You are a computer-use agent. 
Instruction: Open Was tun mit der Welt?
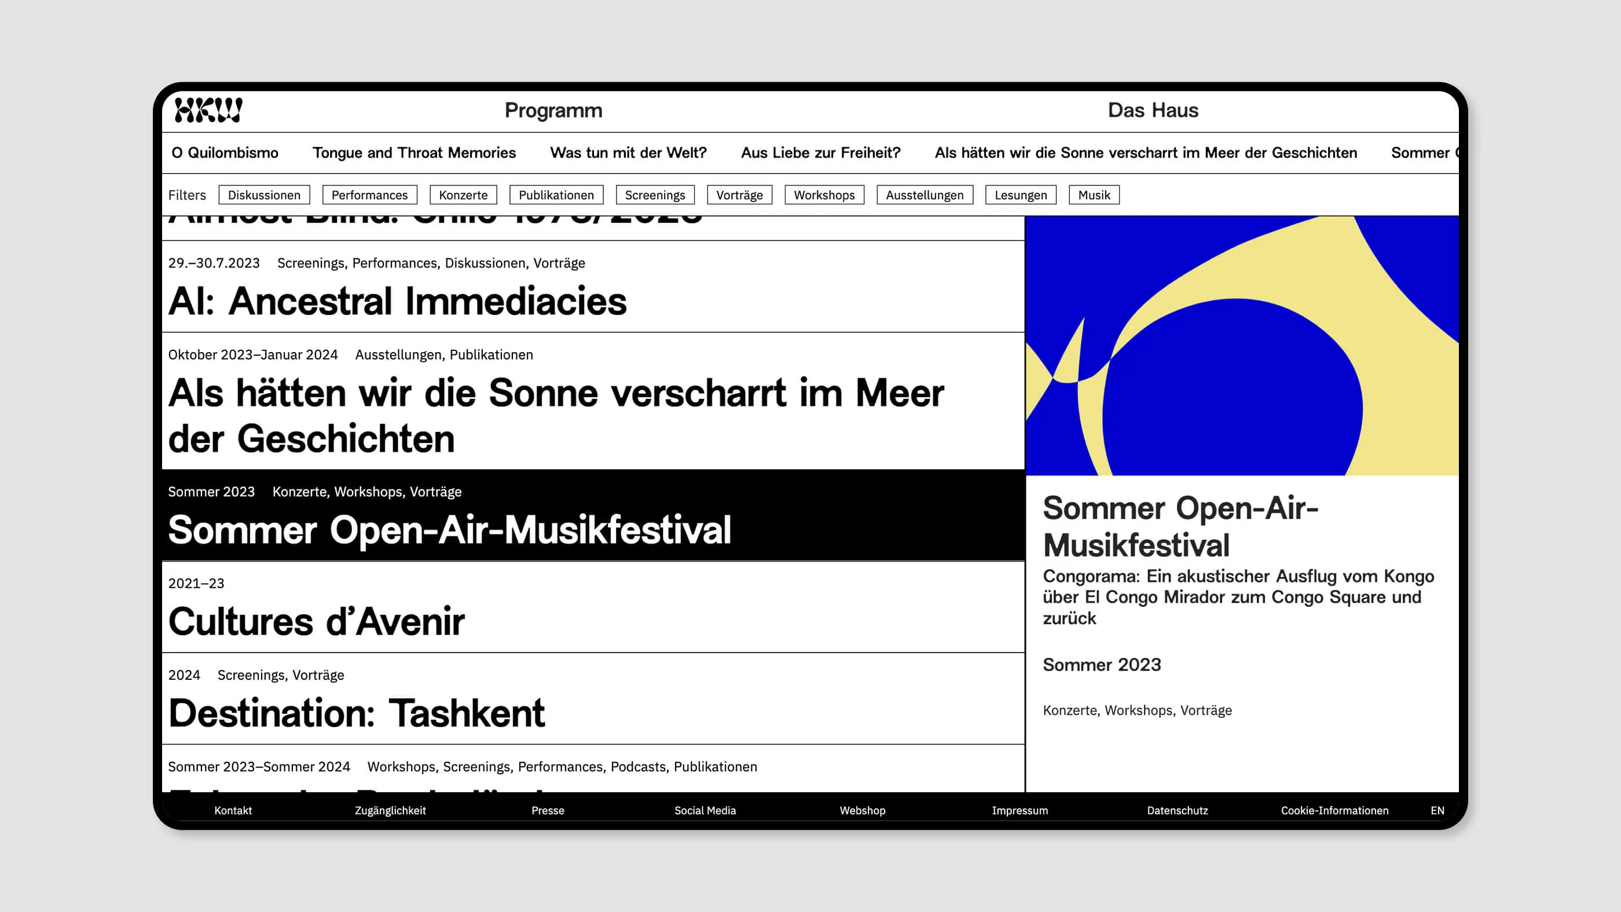click(x=628, y=153)
